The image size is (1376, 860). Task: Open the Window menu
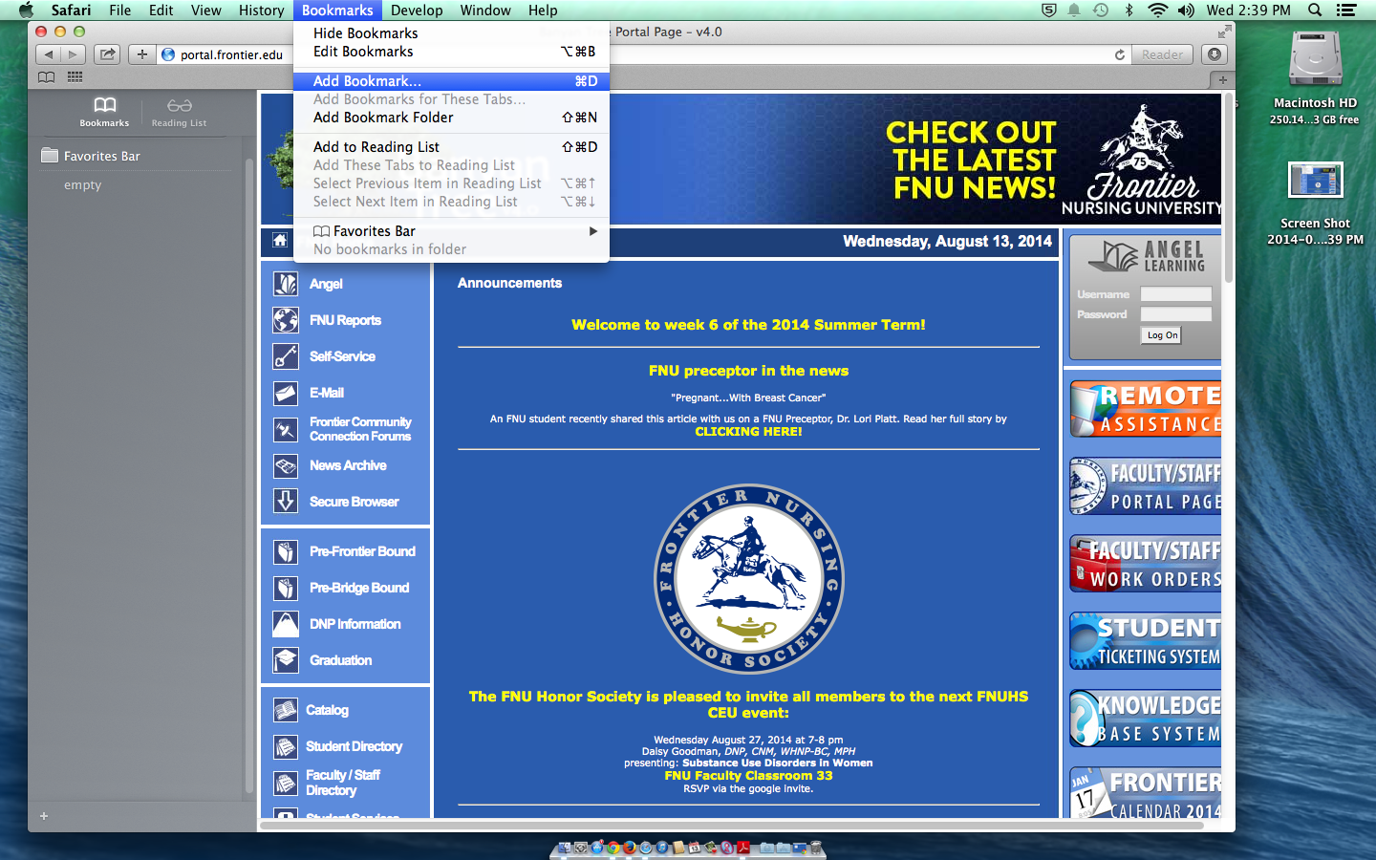pos(485,11)
